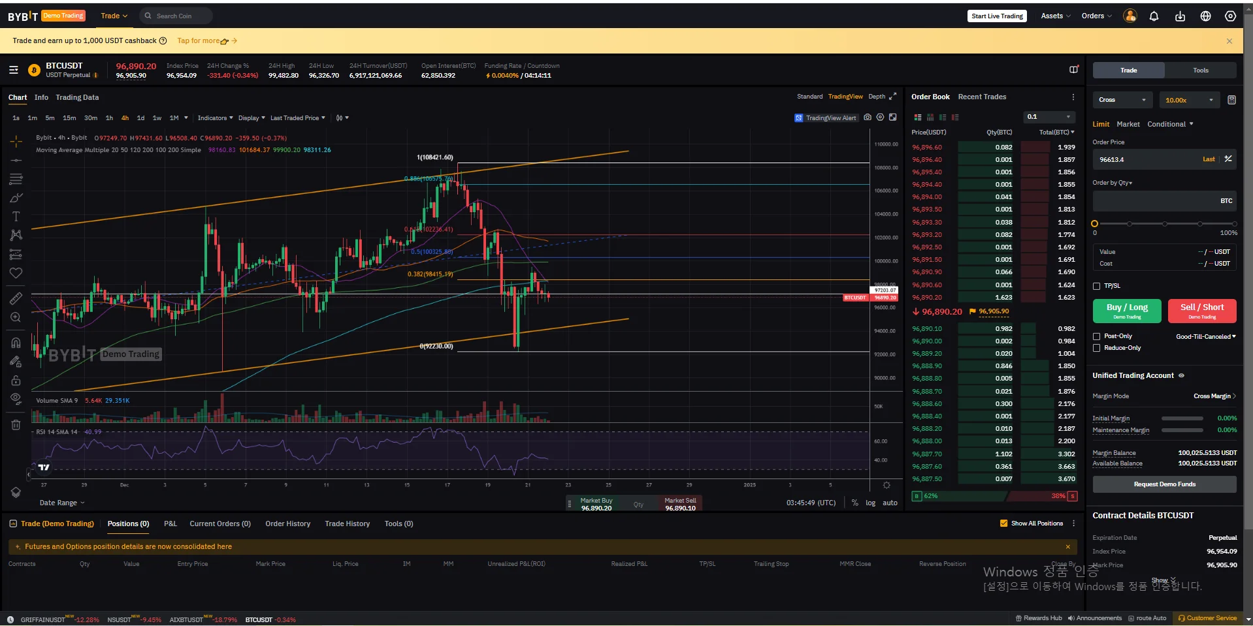Click the download app icon
The width and height of the screenshot is (1253, 626).
click(x=1180, y=16)
